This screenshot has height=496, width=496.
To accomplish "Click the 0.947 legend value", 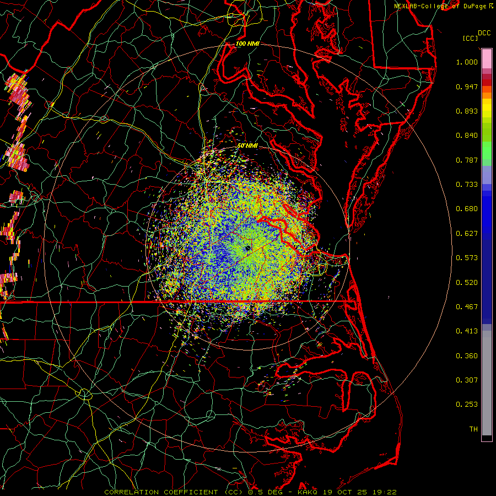I will click(467, 87).
